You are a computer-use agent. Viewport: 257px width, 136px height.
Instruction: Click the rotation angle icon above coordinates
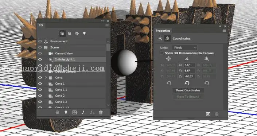[187, 59]
